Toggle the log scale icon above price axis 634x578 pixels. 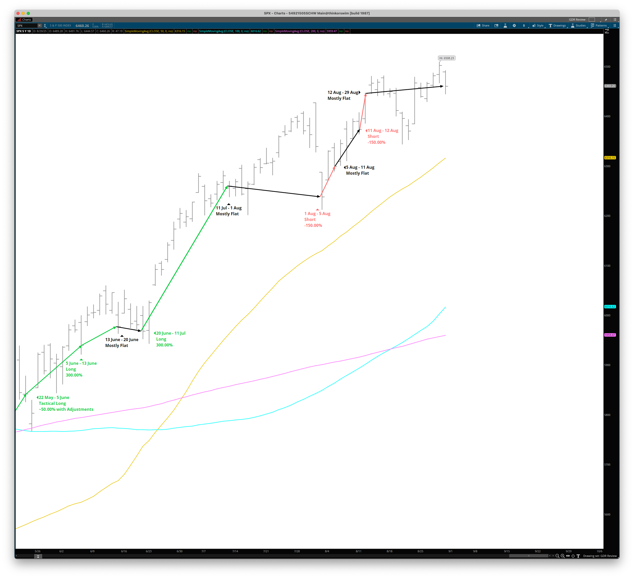607,31
